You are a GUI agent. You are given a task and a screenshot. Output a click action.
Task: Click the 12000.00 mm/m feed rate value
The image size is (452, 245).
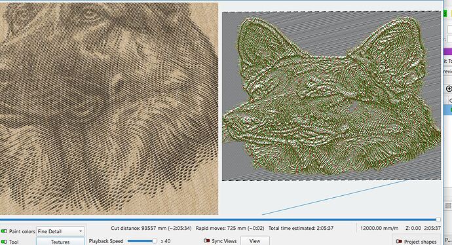pyautogui.click(x=379, y=228)
